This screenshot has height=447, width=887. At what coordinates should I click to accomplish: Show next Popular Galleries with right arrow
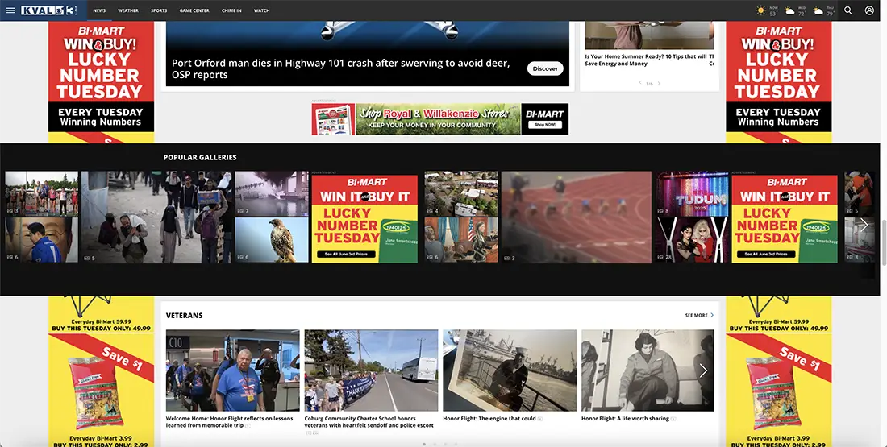click(864, 225)
